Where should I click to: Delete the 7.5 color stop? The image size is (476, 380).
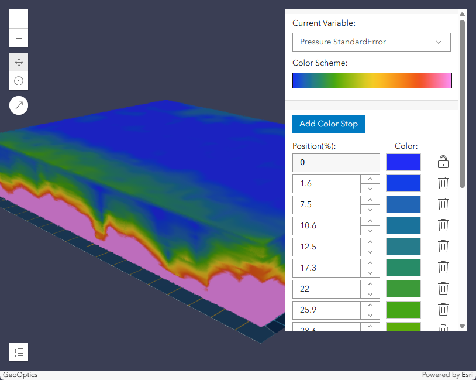tap(443, 204)
